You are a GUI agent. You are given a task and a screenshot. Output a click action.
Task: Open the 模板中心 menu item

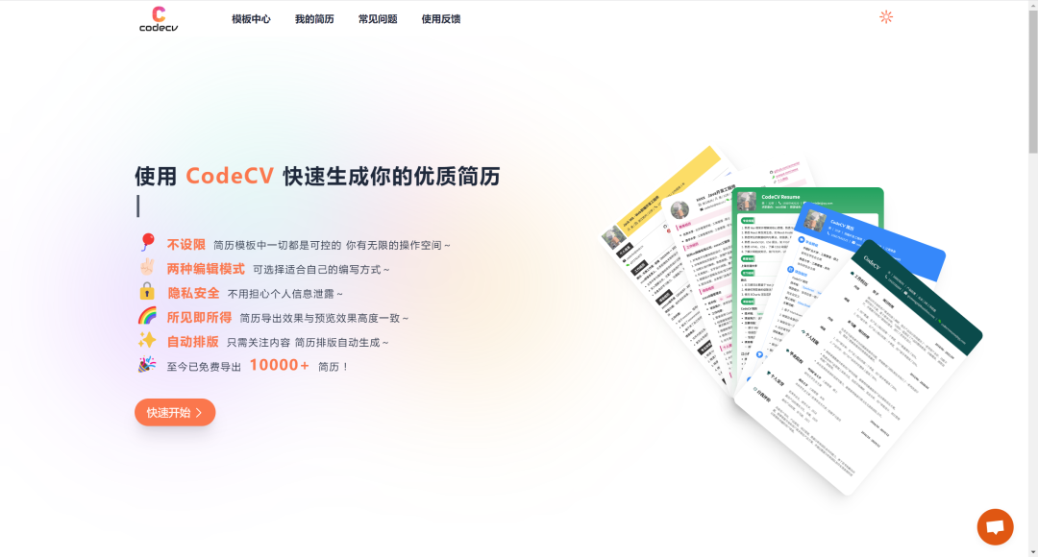point(251,19)
